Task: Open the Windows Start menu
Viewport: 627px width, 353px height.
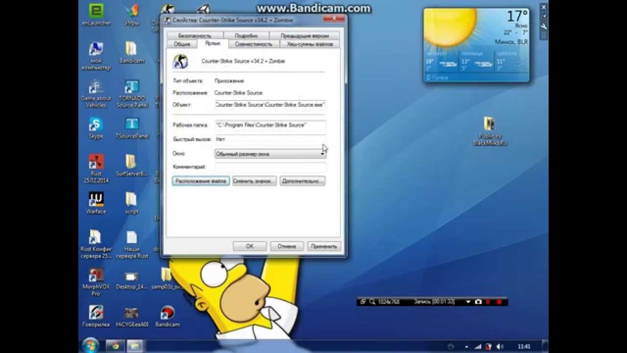Action: click(x=90, y=346)
